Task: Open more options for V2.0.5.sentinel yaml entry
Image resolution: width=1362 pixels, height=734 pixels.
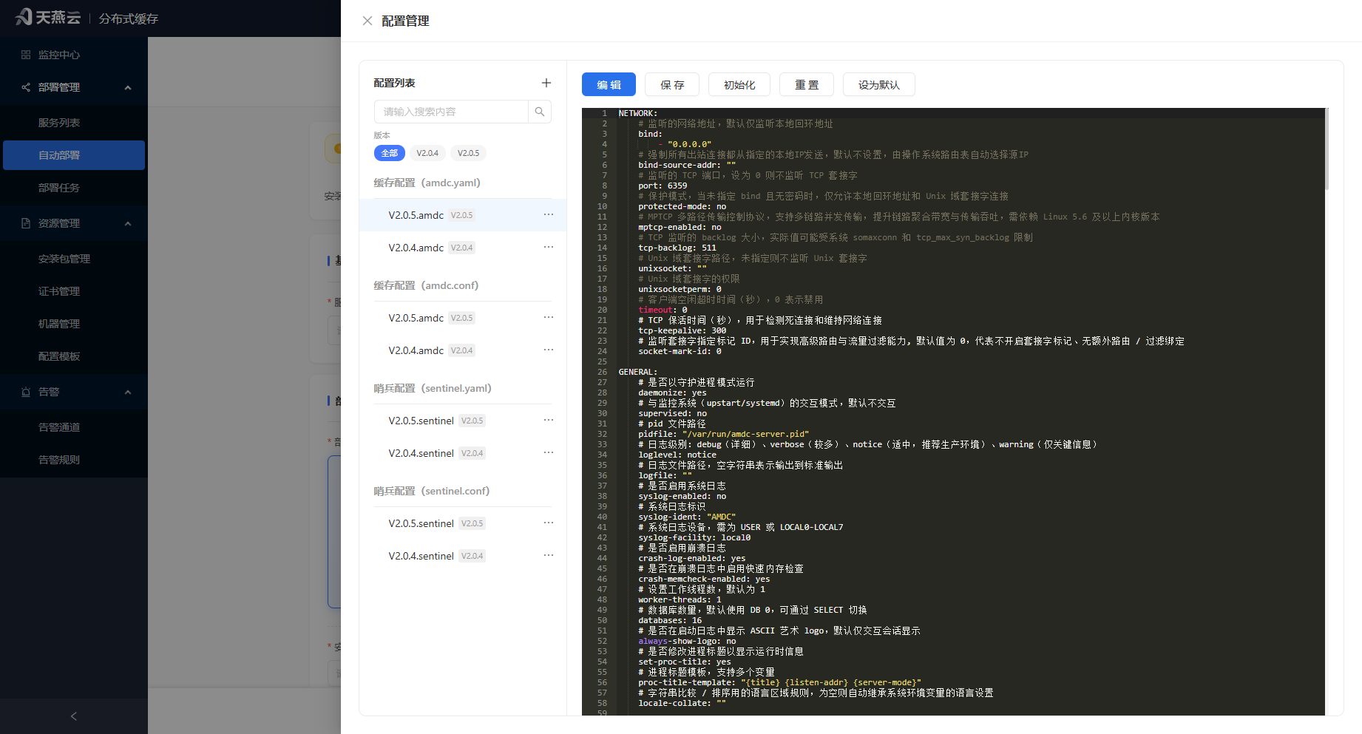Action: click(548, 420)
